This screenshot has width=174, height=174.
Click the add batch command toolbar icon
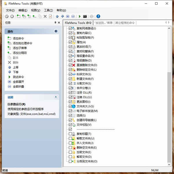point(24,16)
